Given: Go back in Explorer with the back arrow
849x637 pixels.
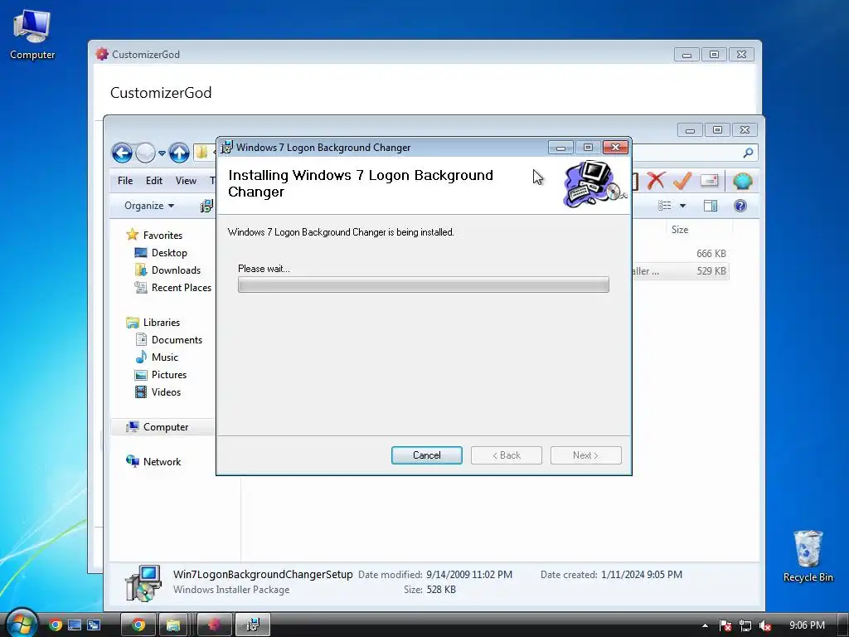Looking at the screenshot, I should pos(123,153).
